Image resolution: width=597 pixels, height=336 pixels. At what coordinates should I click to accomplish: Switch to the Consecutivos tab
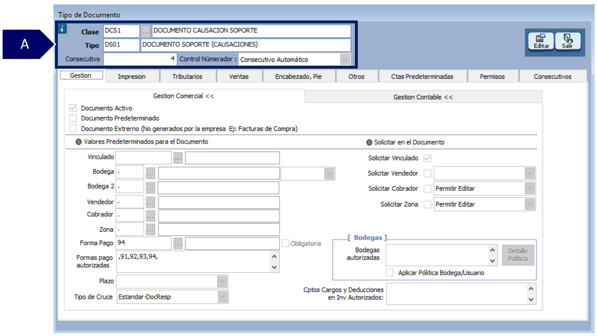point(553,76)
